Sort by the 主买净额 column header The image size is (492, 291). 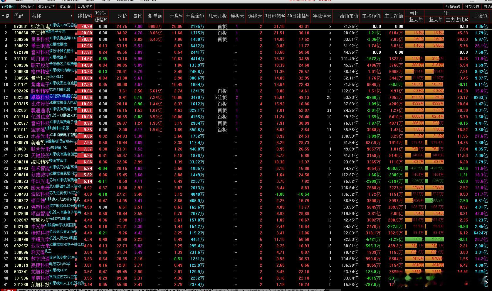(x=371, y=16)
